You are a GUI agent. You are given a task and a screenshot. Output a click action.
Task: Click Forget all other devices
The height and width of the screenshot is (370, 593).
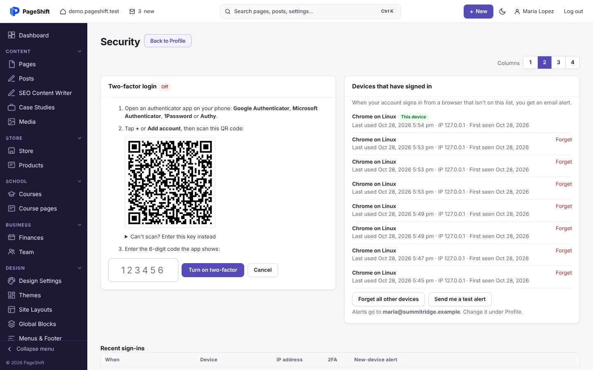(388, 299)
